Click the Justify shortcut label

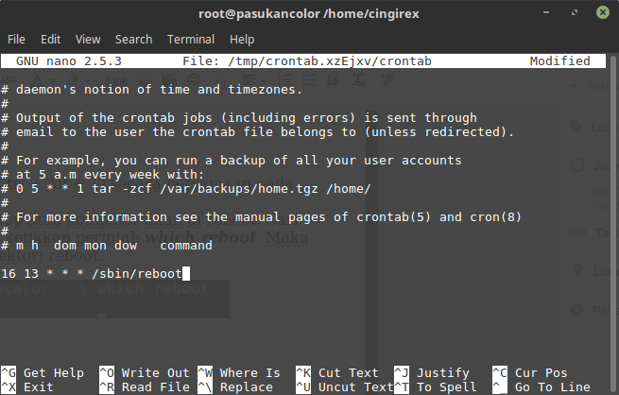442,373
